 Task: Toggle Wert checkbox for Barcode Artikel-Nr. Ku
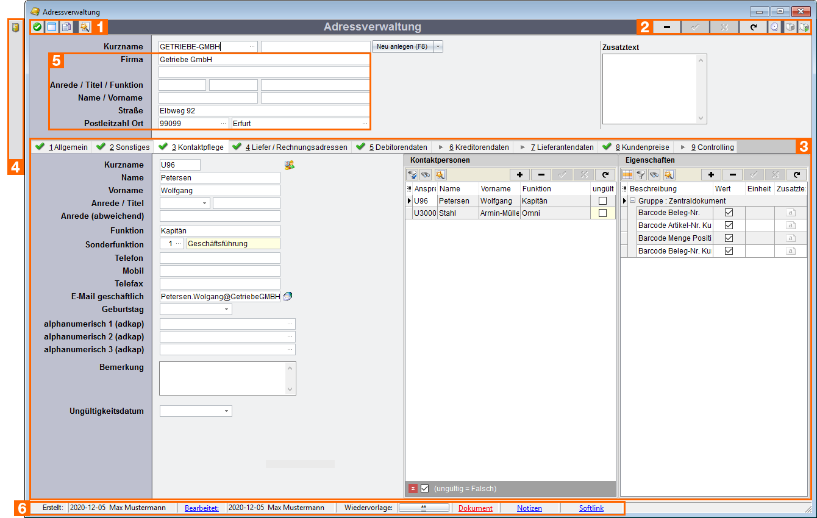click(x=729, y=225)
